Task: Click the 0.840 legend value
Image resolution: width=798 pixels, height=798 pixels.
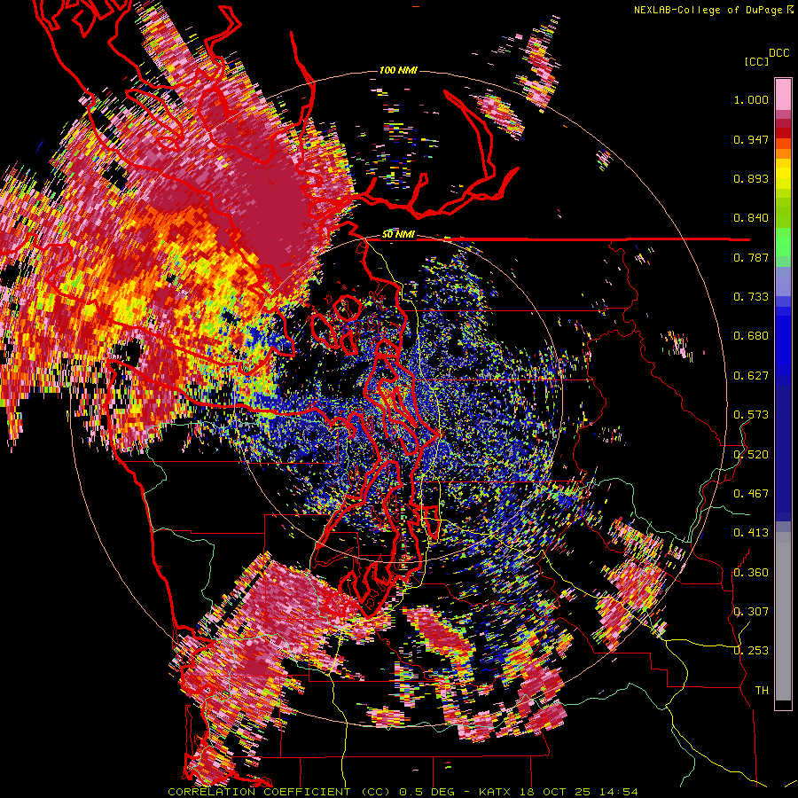Action: pos(751,218)
